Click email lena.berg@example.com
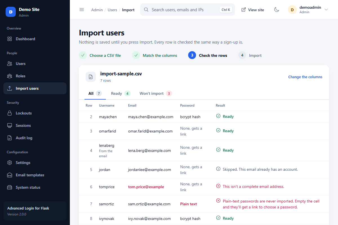This screenshot has height=225, width=338. [x=150, y=150]
